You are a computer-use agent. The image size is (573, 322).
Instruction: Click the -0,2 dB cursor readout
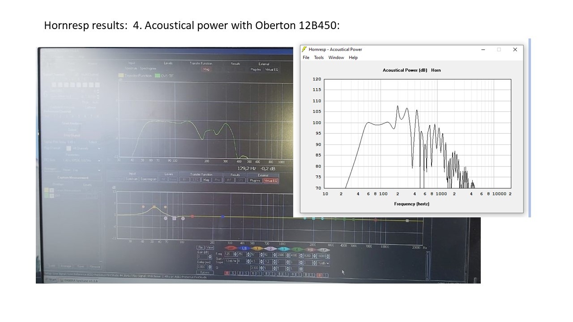tap(268, 168)
